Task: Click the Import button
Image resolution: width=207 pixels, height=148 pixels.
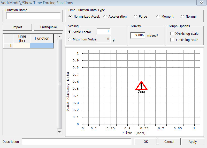Action: click(17, 27)
